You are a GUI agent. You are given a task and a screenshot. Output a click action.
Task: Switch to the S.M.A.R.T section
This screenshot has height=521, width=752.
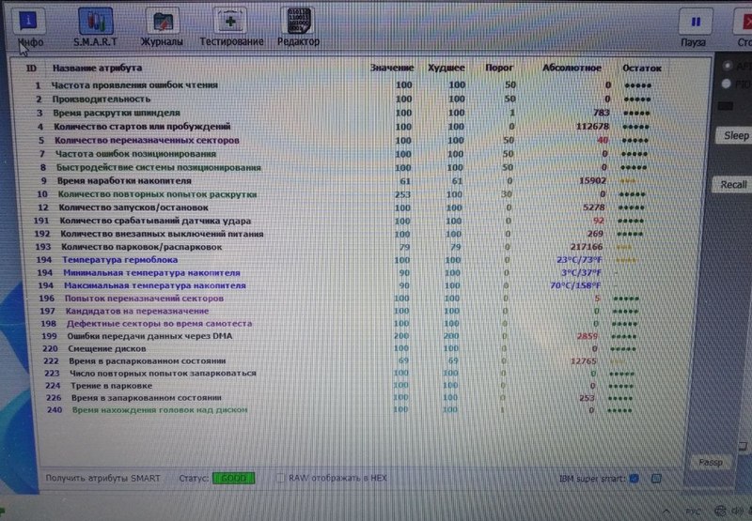point(94,22)
